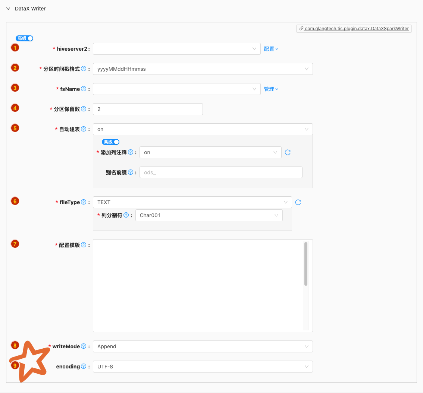The image size is (423, 393).
Task: Open help icon next to encoding
Action: click(x=84, y=366)
